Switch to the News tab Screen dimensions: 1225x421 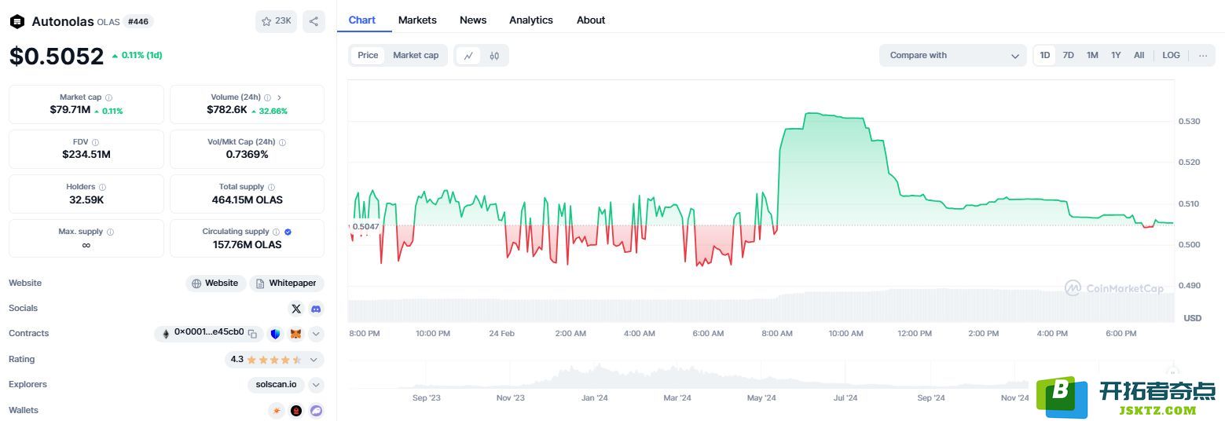click(473, 20)
